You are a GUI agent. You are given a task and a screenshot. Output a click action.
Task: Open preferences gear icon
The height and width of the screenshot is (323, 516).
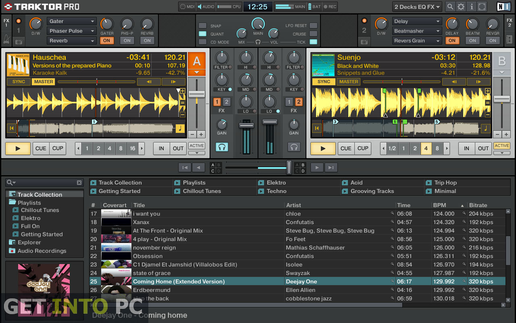click(x=461, y=6)
